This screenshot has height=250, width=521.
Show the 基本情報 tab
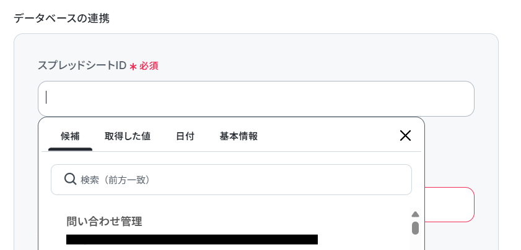click(239, 136)
